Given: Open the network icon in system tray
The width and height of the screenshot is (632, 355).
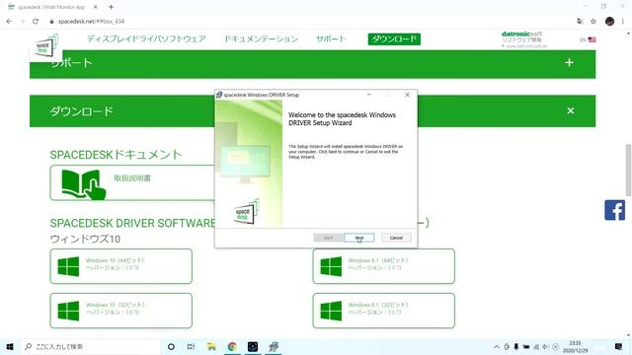Looking at the screenshot, I should tap(536, 346).
